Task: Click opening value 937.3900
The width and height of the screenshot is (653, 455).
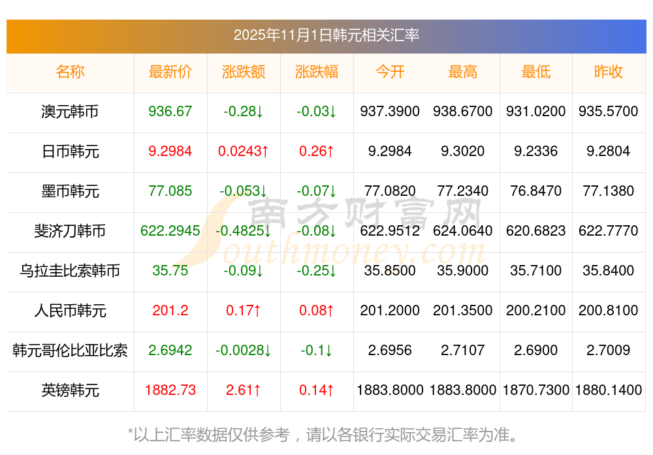Action: pyautogui.click(x=390, y=112)
